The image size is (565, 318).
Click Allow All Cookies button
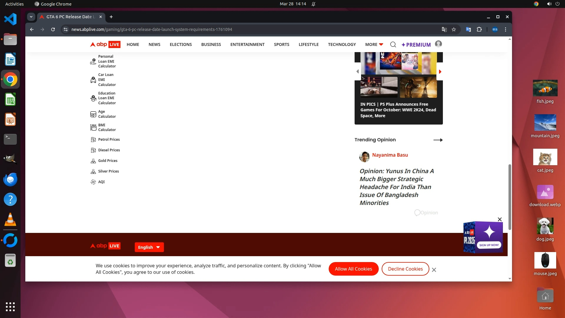(353, 269)
